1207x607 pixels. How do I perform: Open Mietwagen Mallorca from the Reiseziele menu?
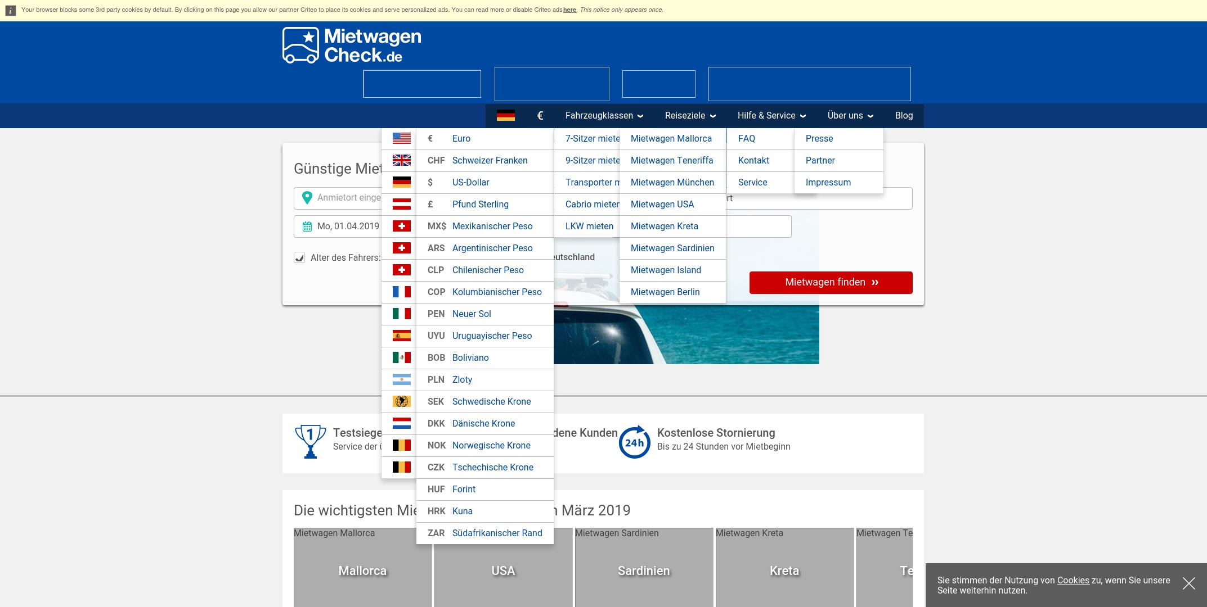point(671,138)
